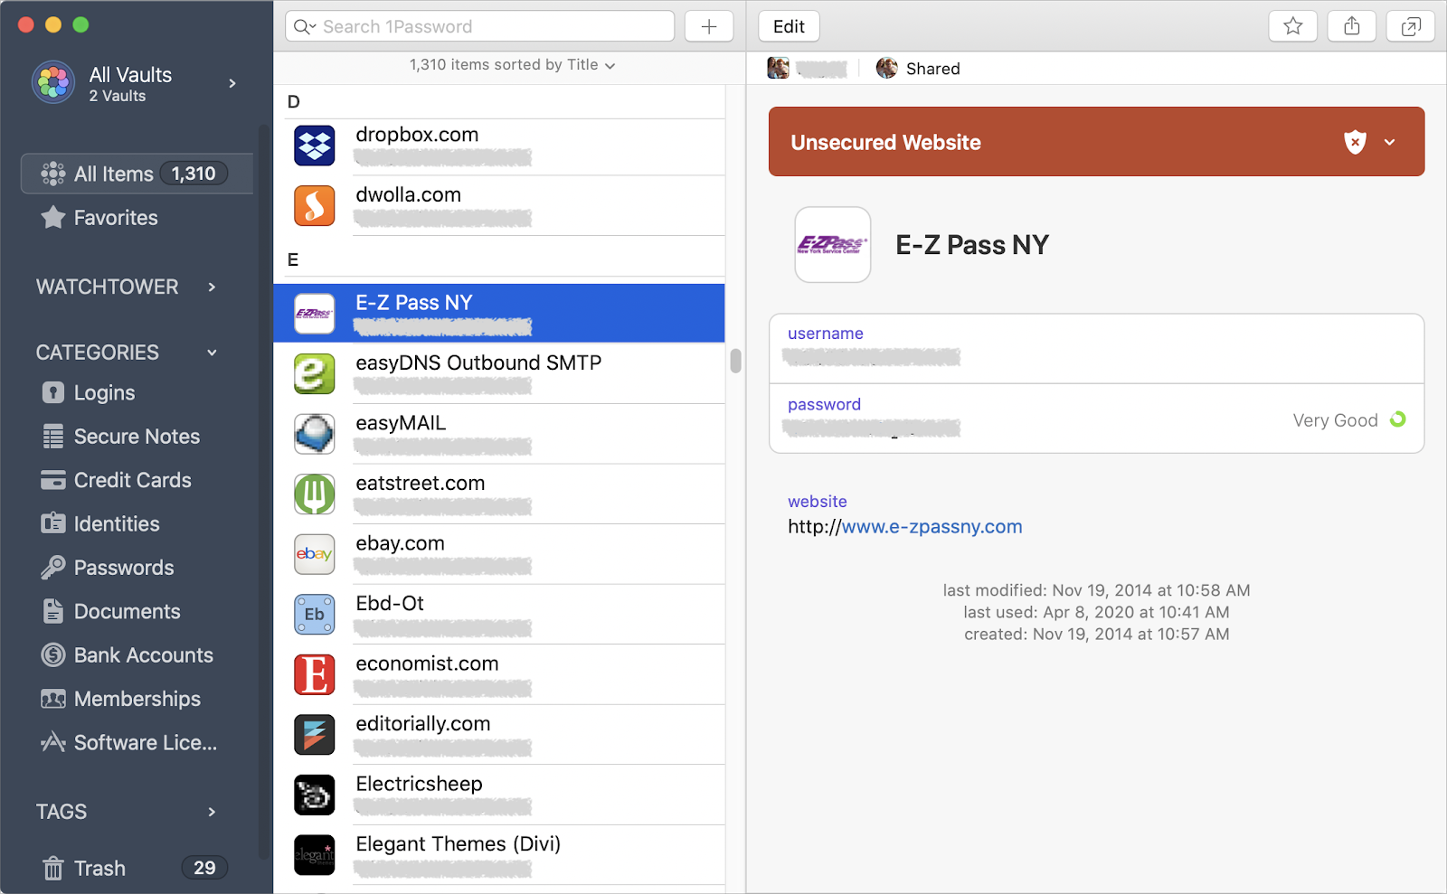Click the Search 1Password field
The width and height of the screenshot is (1447, 894).
[x=479, y=26]
